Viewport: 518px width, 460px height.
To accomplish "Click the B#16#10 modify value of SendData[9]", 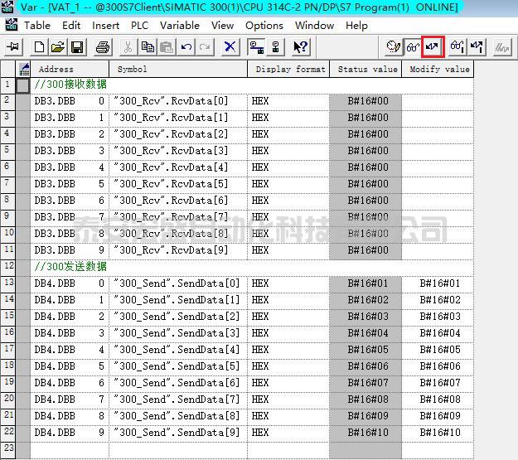I will point(440,433).
